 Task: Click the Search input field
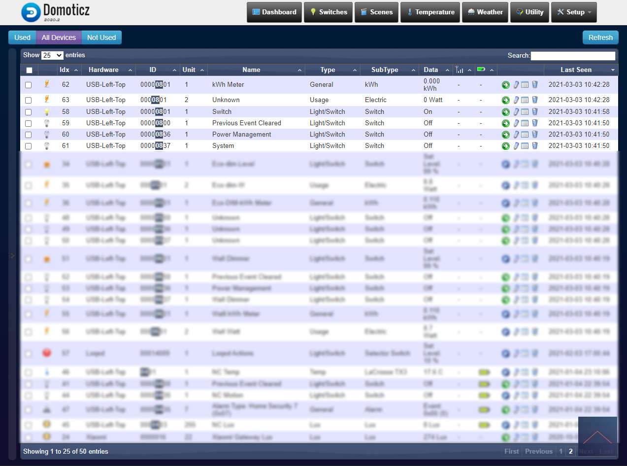click(573, 56)
